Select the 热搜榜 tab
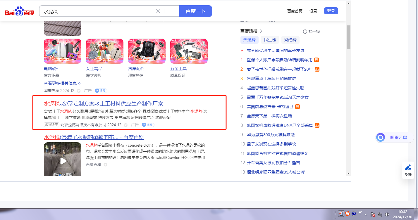 (249, 40)
